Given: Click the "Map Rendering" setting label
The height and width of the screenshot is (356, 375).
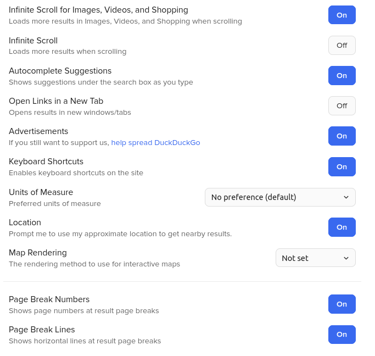Looking at the screenshot, I should pyautogui.click(x=38, y=253).
